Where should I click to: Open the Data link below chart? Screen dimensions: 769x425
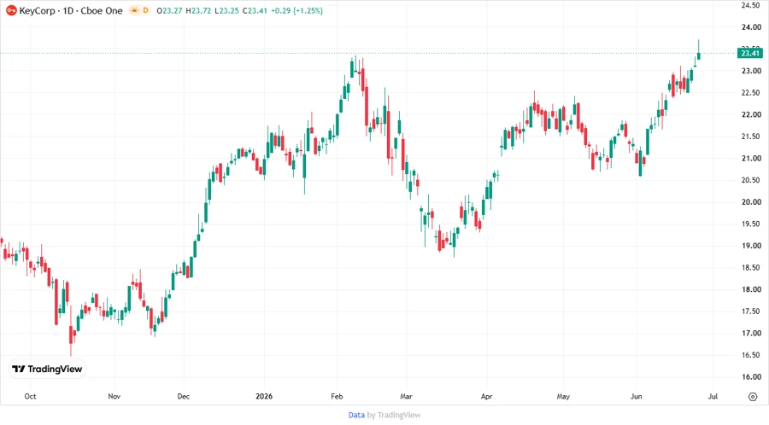[x=356, y=416]
